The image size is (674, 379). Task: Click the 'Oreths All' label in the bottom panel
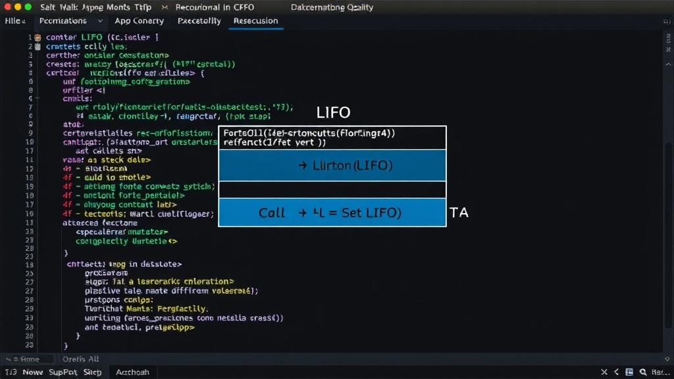80,359
